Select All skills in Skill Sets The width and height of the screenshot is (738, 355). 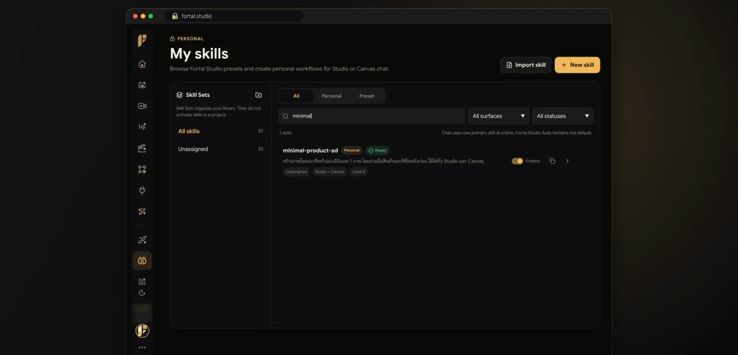point(220,131)
